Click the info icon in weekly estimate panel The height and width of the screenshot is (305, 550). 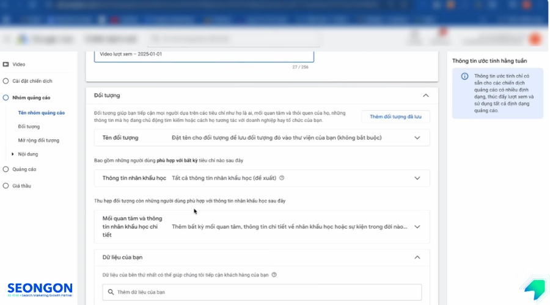[464, 76]
